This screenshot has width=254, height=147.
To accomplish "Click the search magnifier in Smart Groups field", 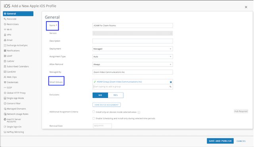I will (x=170, y=87).
